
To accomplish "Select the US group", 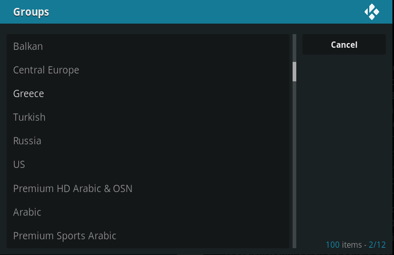I will click(148, 164).
